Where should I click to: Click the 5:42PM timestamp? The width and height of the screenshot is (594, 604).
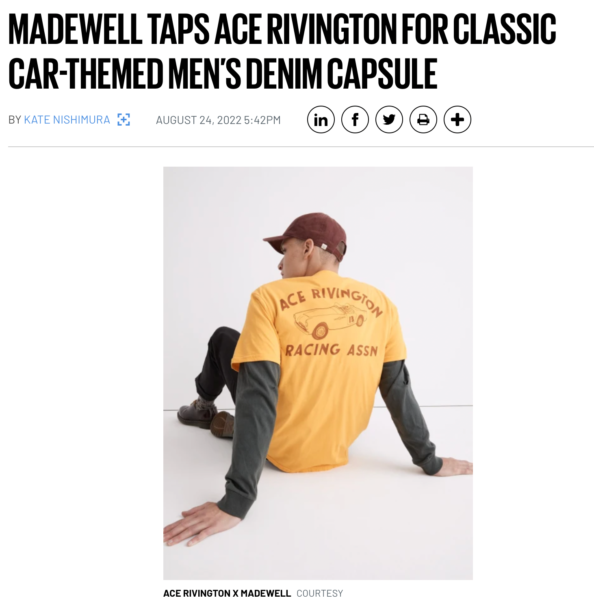click(x=262, y=120)
